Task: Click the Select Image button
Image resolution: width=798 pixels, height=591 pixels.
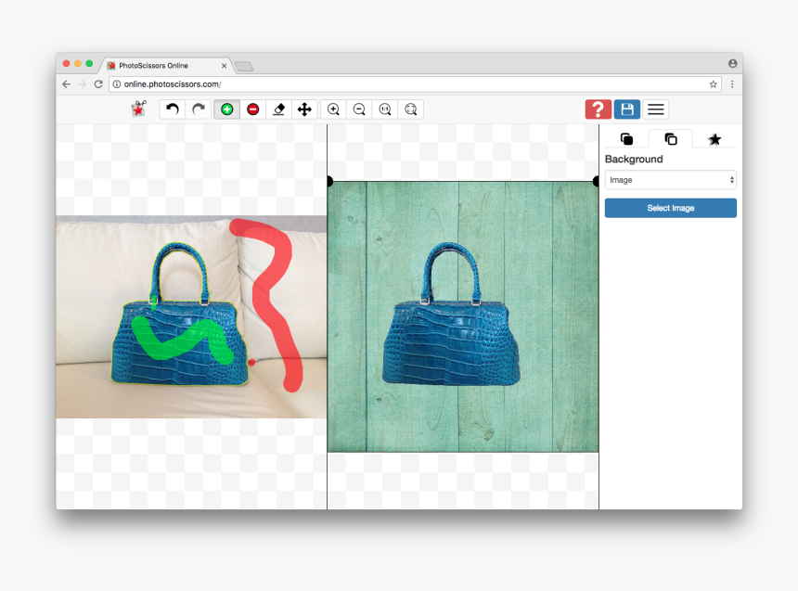Action: tap(670, 208)
